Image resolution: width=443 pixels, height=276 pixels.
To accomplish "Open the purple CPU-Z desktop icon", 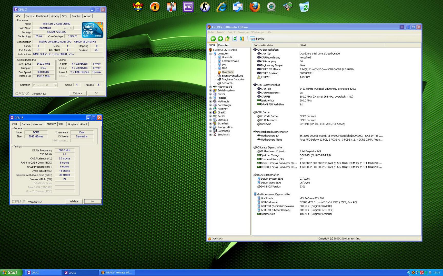I will 188,7.
